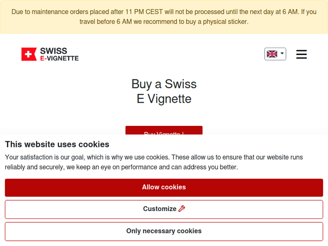Click the "This website uses cookies" title
Viewport: 328px width, 246px height.
[57, 144]
